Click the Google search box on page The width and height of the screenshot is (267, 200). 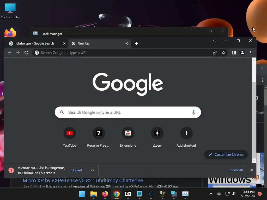[x=128, y=112]
